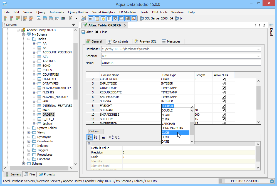
Task: Open the Projects tab at bottom left
Action: [x=47, y=174]
